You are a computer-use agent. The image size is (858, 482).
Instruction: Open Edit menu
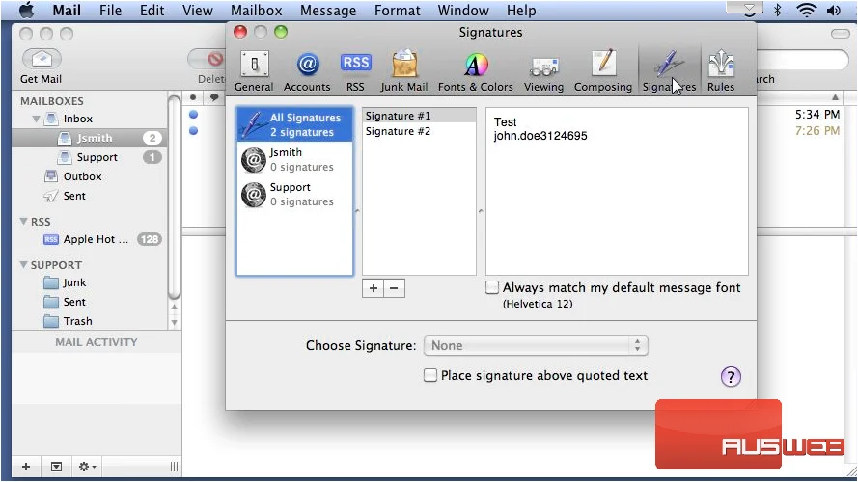tap(152, 11)
